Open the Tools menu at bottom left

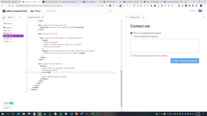click(7, 108)
